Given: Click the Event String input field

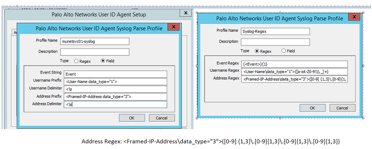Looking at the screenshot, I should pyautogui.click(x=115, y=74).
